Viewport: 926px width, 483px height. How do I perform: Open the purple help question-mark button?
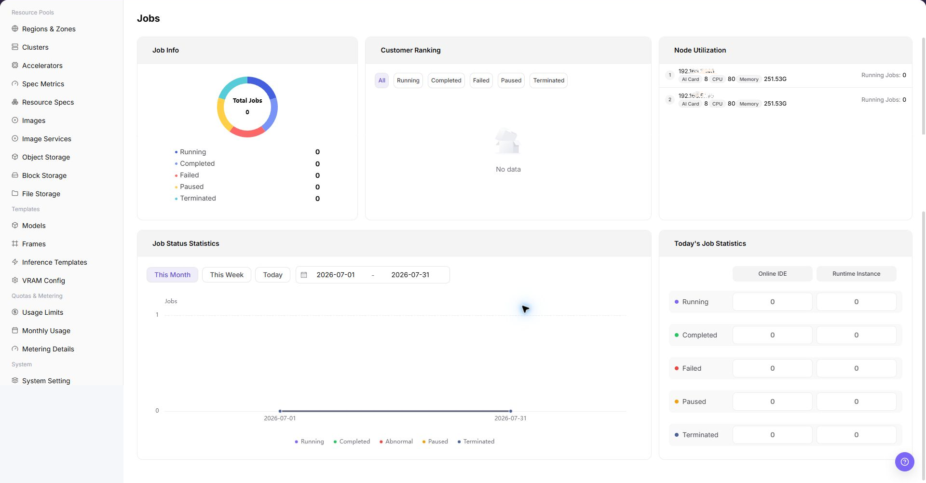coord(905,462)
